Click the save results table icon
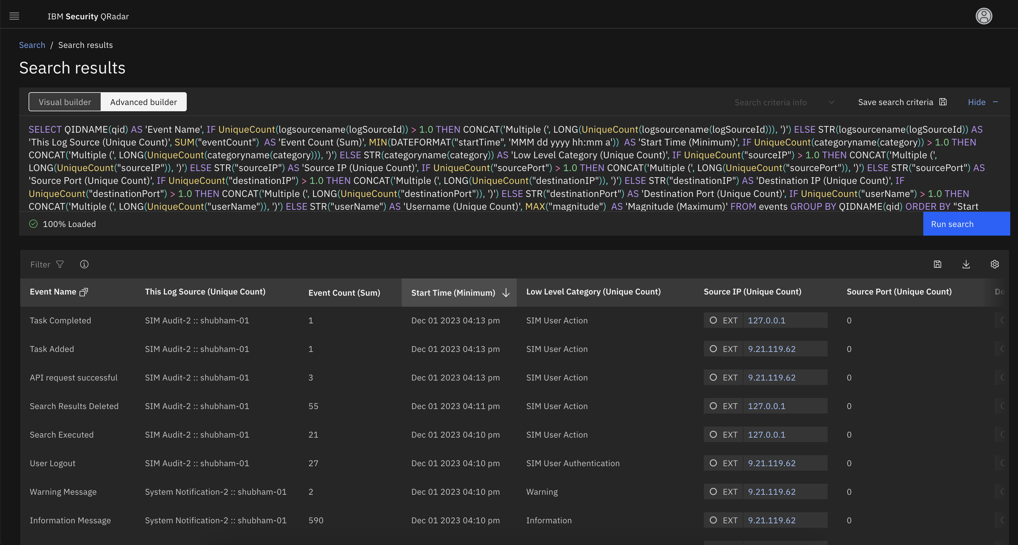 (937, 264)
